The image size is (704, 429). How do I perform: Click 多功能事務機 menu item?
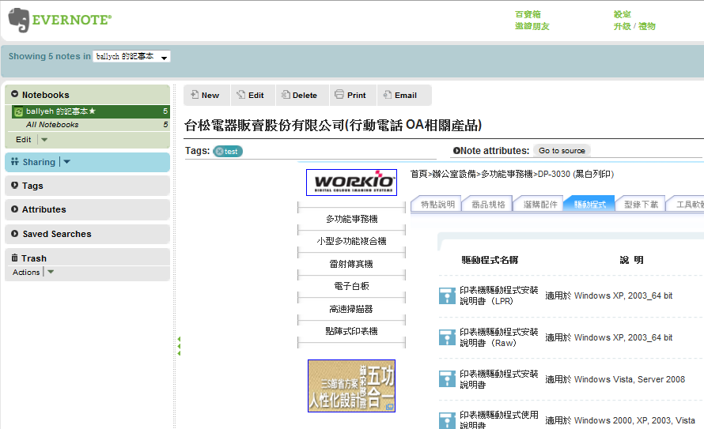(x=351, y=219)
